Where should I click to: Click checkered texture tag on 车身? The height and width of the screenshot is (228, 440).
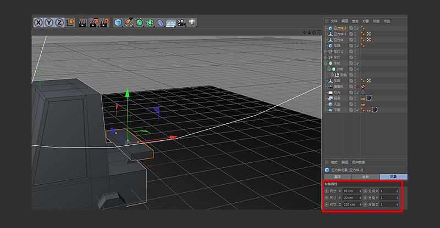[369, 81]
